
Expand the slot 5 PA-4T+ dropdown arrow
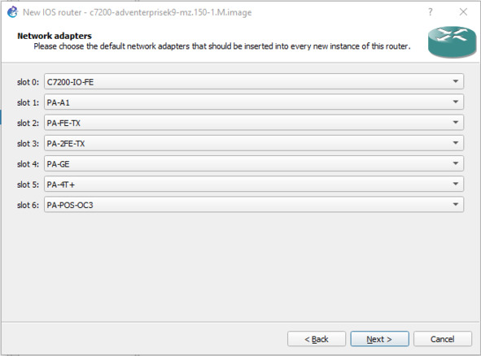click(456, 184)
